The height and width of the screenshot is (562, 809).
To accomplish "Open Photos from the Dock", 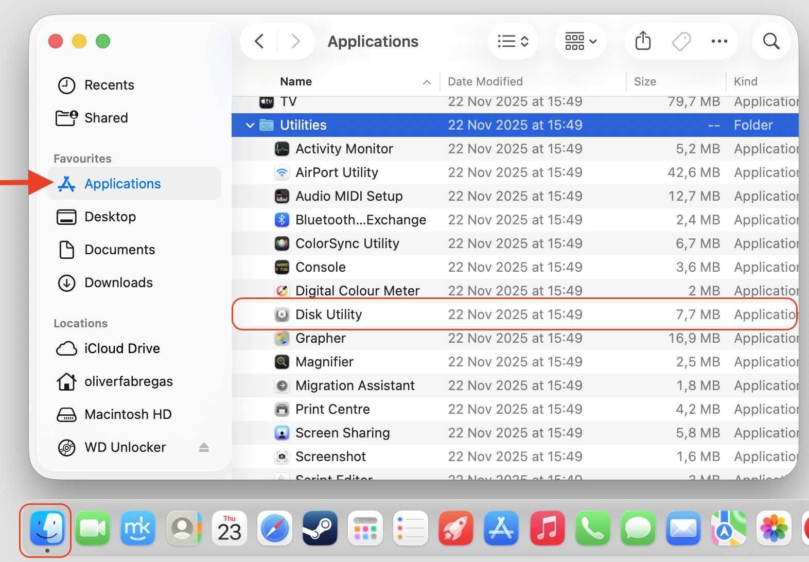I will [x=774, y=528].
